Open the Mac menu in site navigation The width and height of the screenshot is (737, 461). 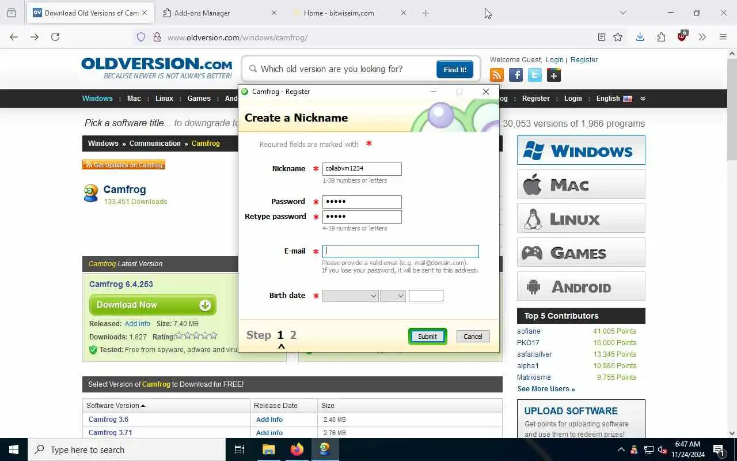(x=134, y=99)
